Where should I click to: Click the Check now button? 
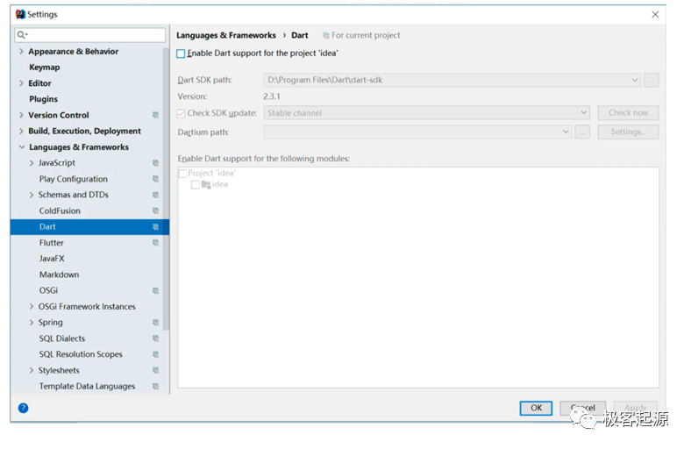pos(628,113)
